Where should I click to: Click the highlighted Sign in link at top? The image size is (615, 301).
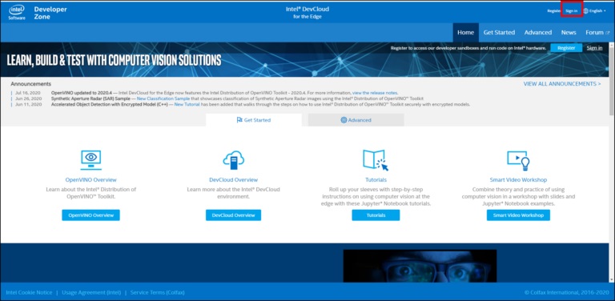(x=572, y=11)
